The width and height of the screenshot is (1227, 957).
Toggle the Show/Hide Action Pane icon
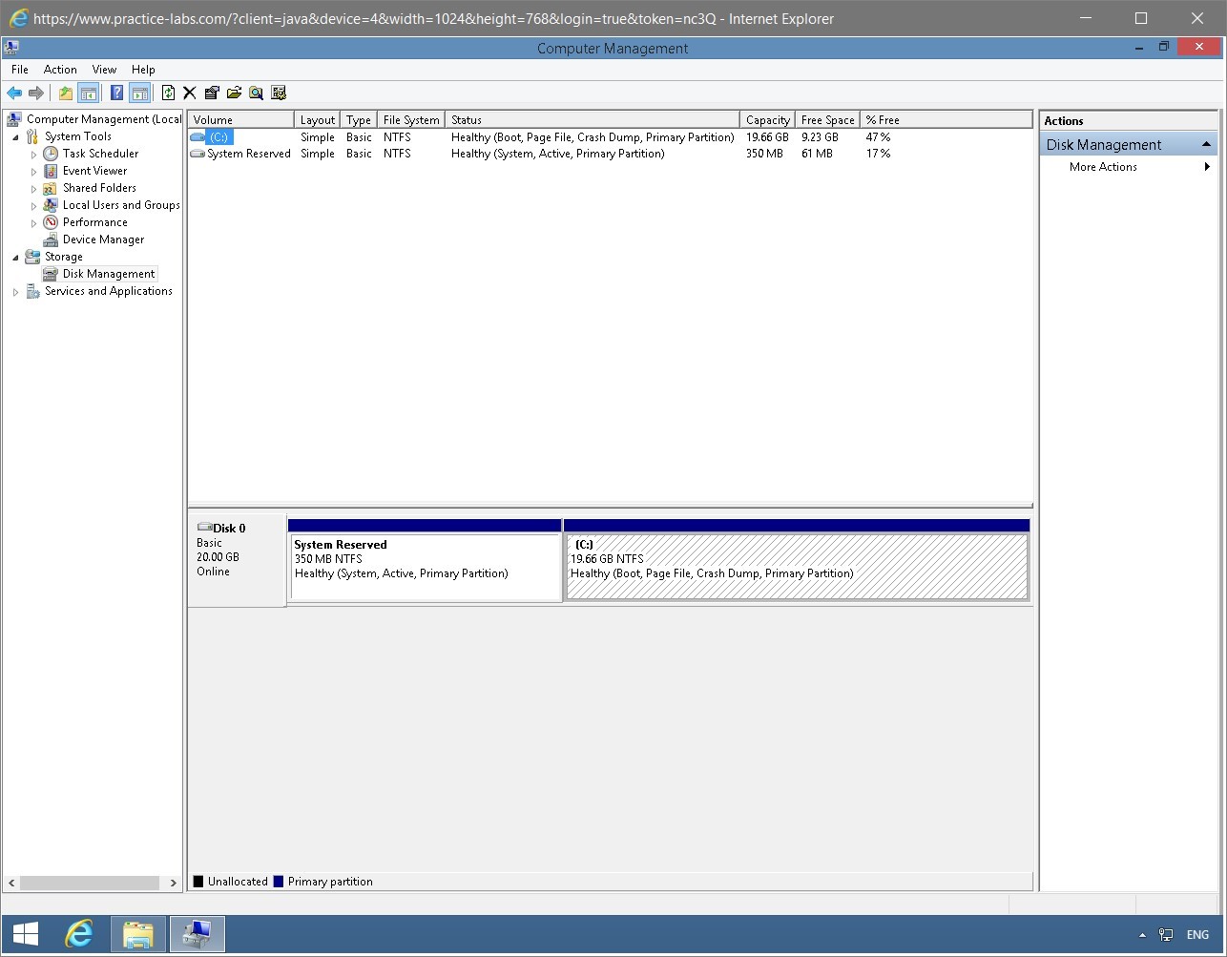point(140,93)
